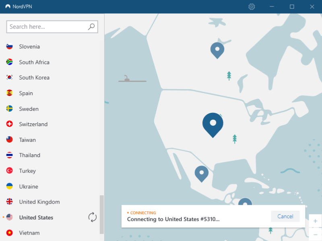The width and height of the screenshot is (322, 241).
Task: Zoom out the map with minus button
Action: click(315, 234)
